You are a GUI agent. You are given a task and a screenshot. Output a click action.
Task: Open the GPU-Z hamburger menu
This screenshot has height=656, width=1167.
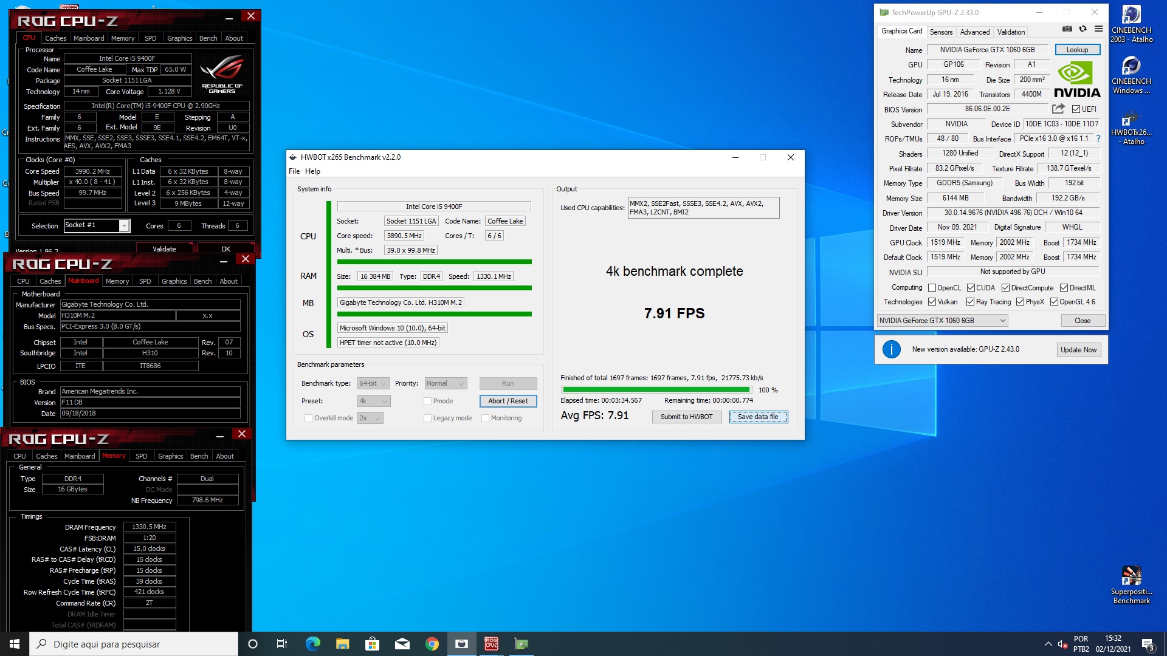1098,29
